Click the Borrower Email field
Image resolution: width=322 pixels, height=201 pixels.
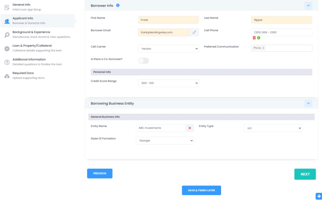pyautogui.click(x=164, y=32)
